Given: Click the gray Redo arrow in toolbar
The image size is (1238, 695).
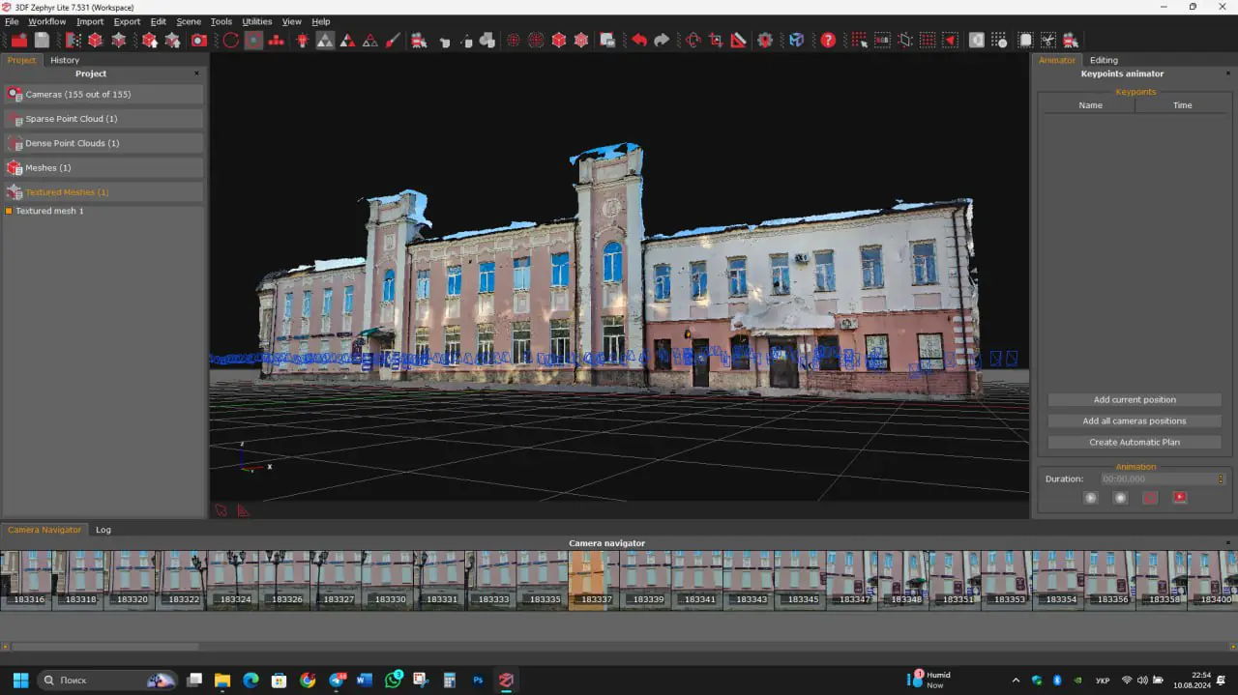Looking at the screenshot, I should 662,40.
